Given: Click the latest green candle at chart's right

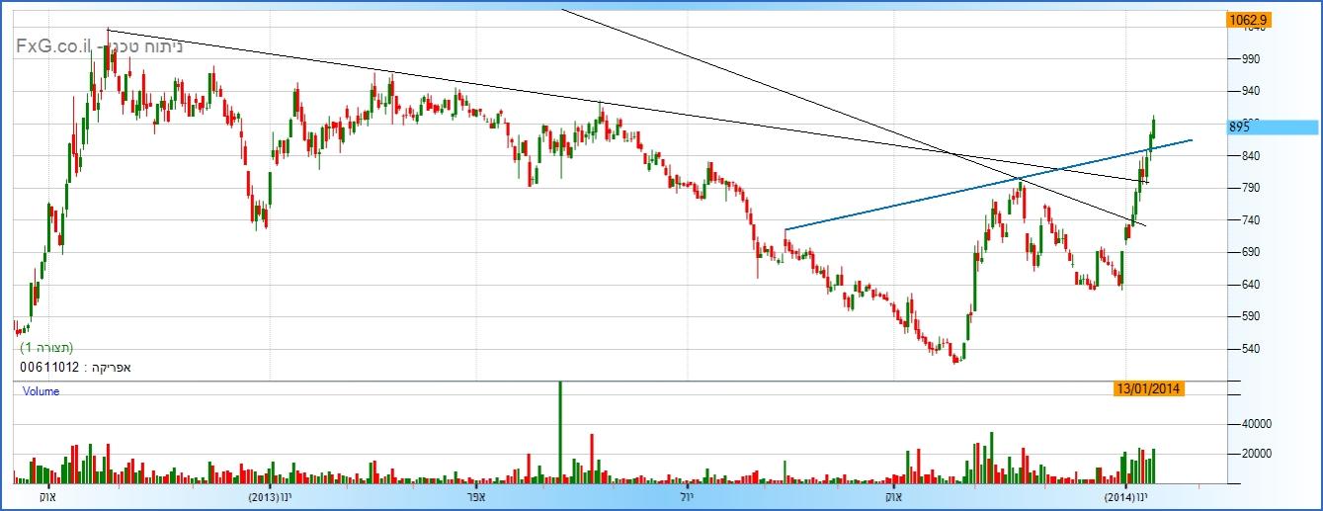Looking at the screenshot, I should coord(1153,128).
